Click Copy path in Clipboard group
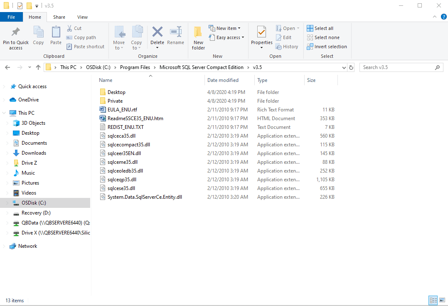Viewport: 448px width, 306px height. pos(81,37)
